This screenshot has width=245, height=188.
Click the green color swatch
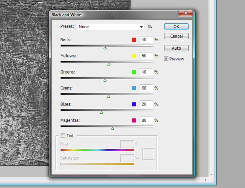click(134, 72)
